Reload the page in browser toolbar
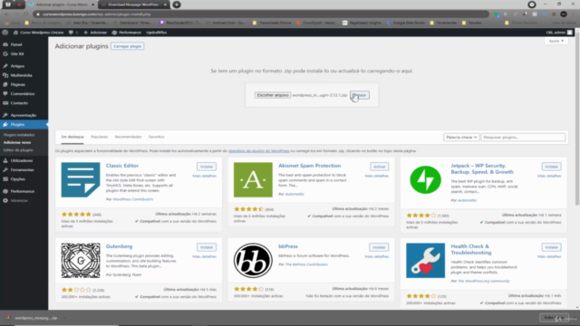Viewport: 580px width, 326px height. tap(26, 14)
